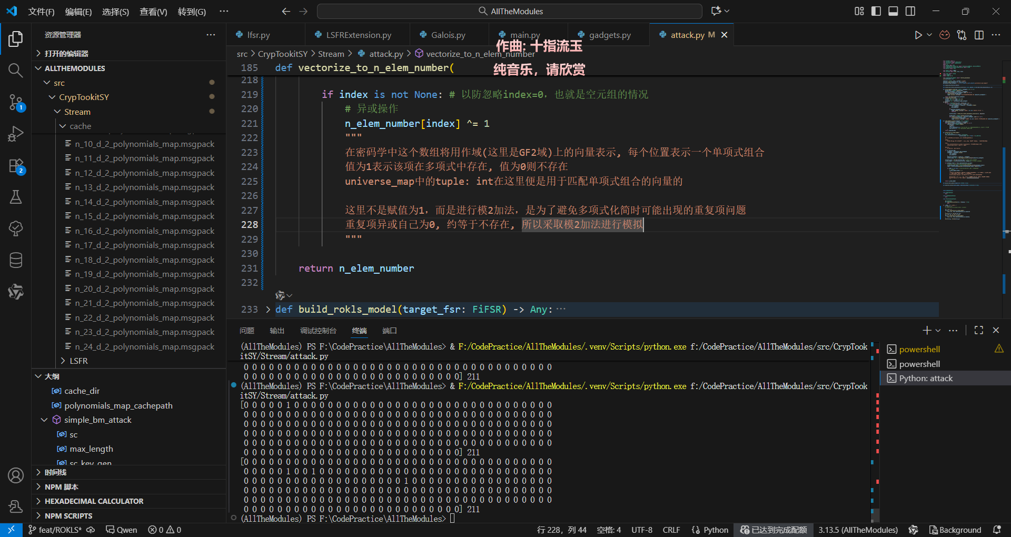Open the new terminal launch profile dropdown
Screen dimensions: 1011x537
[938, 331]
